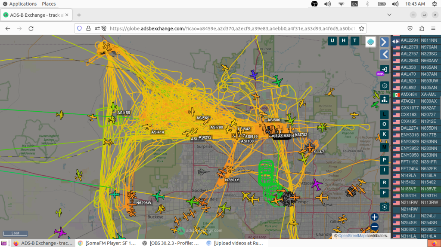Select FFT1192 row in aircraft table
This screenshot has height=247, width=441.
click(x=416, y=162)
